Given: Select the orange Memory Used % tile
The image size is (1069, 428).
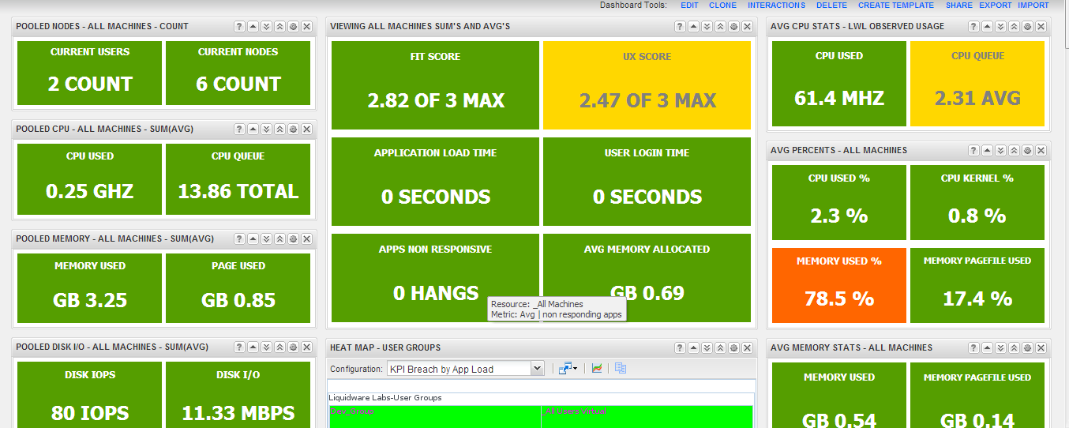Looking at the screenshot, I should coord(838,285).
